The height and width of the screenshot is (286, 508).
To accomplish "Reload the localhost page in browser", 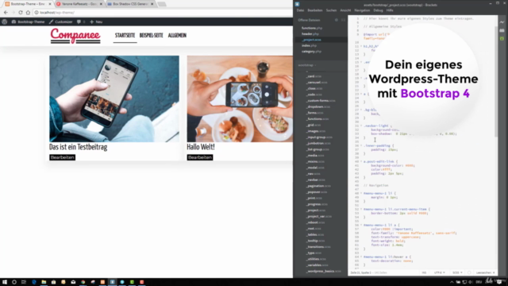I will pos(21,13).
